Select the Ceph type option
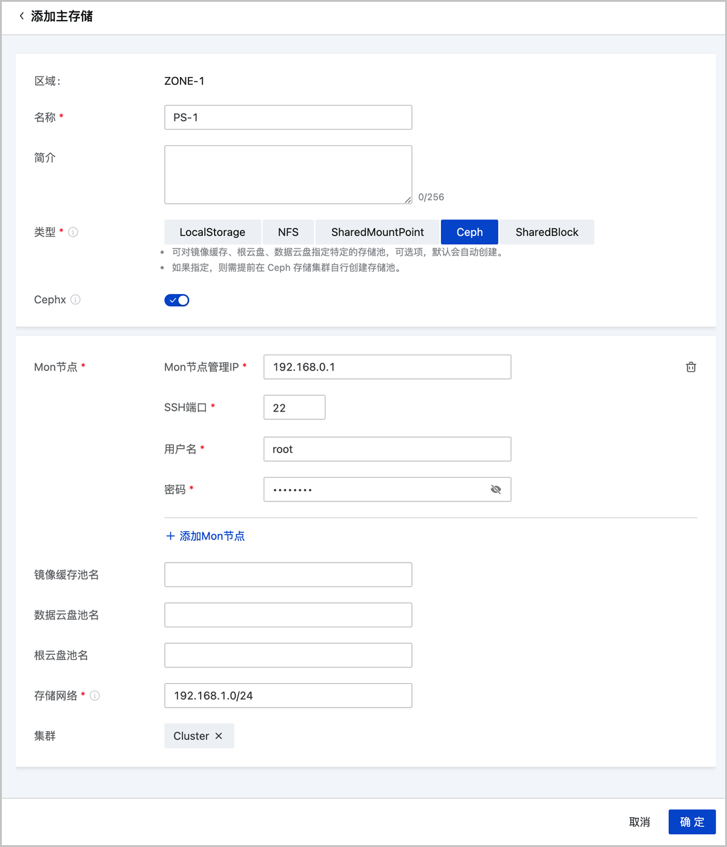This screenshot has height=847, width=727. pos(470,232)
